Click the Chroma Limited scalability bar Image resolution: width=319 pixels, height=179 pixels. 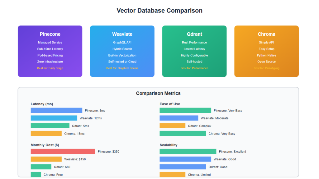(x=172, y=175)
